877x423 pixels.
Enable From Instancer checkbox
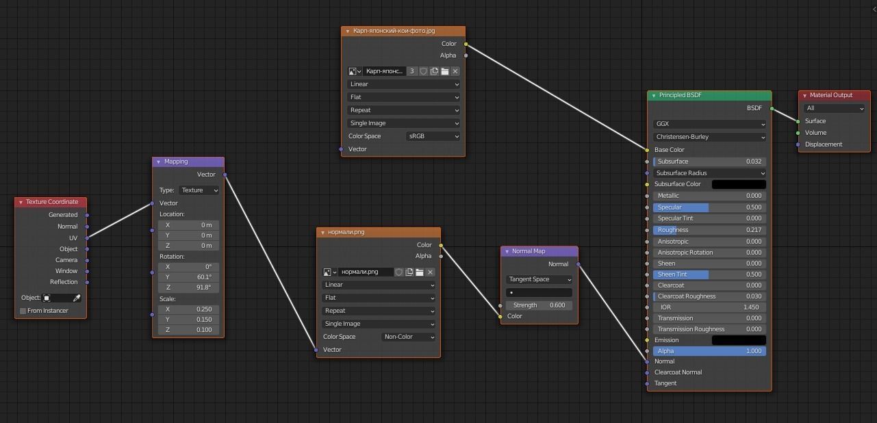coord(23,311)
